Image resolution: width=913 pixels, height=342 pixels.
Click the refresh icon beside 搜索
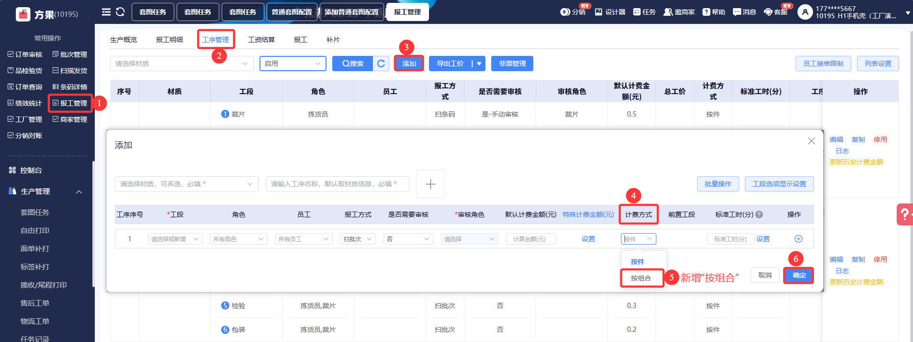pos(381,64)
